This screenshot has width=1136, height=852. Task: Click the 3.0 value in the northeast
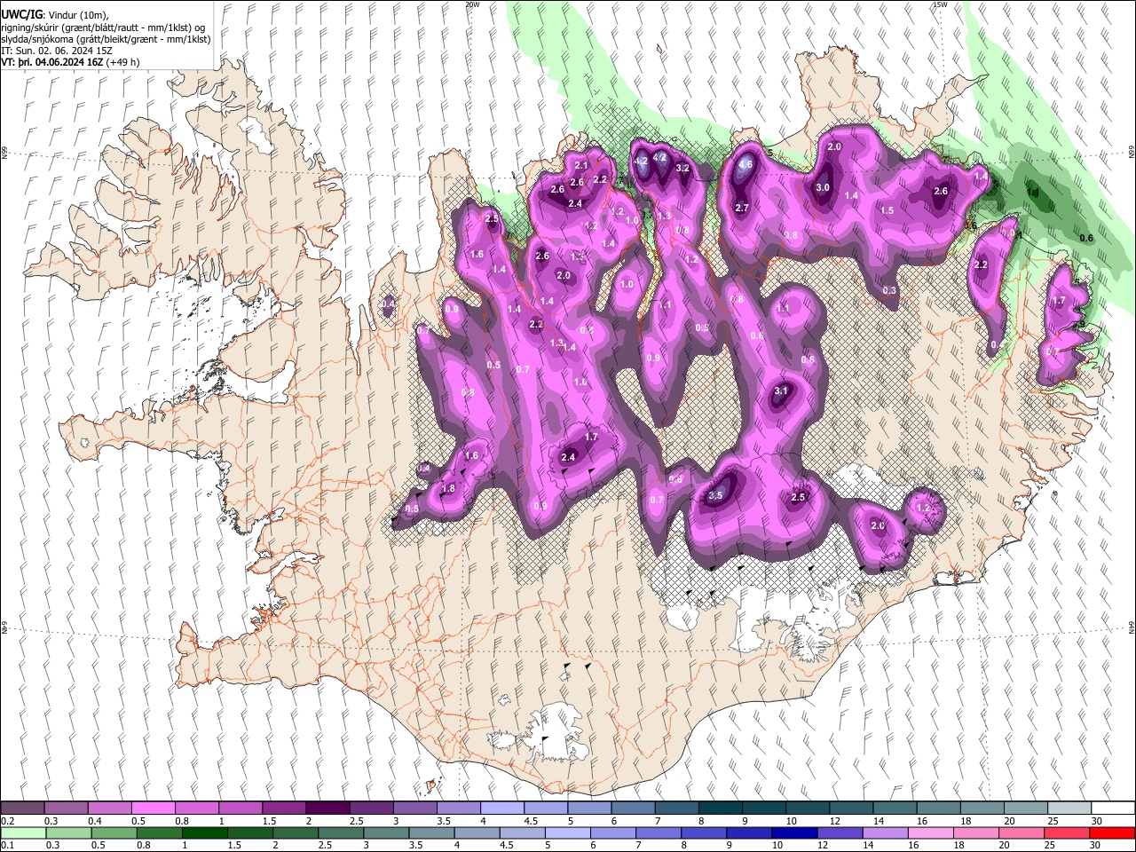point(823,187)
